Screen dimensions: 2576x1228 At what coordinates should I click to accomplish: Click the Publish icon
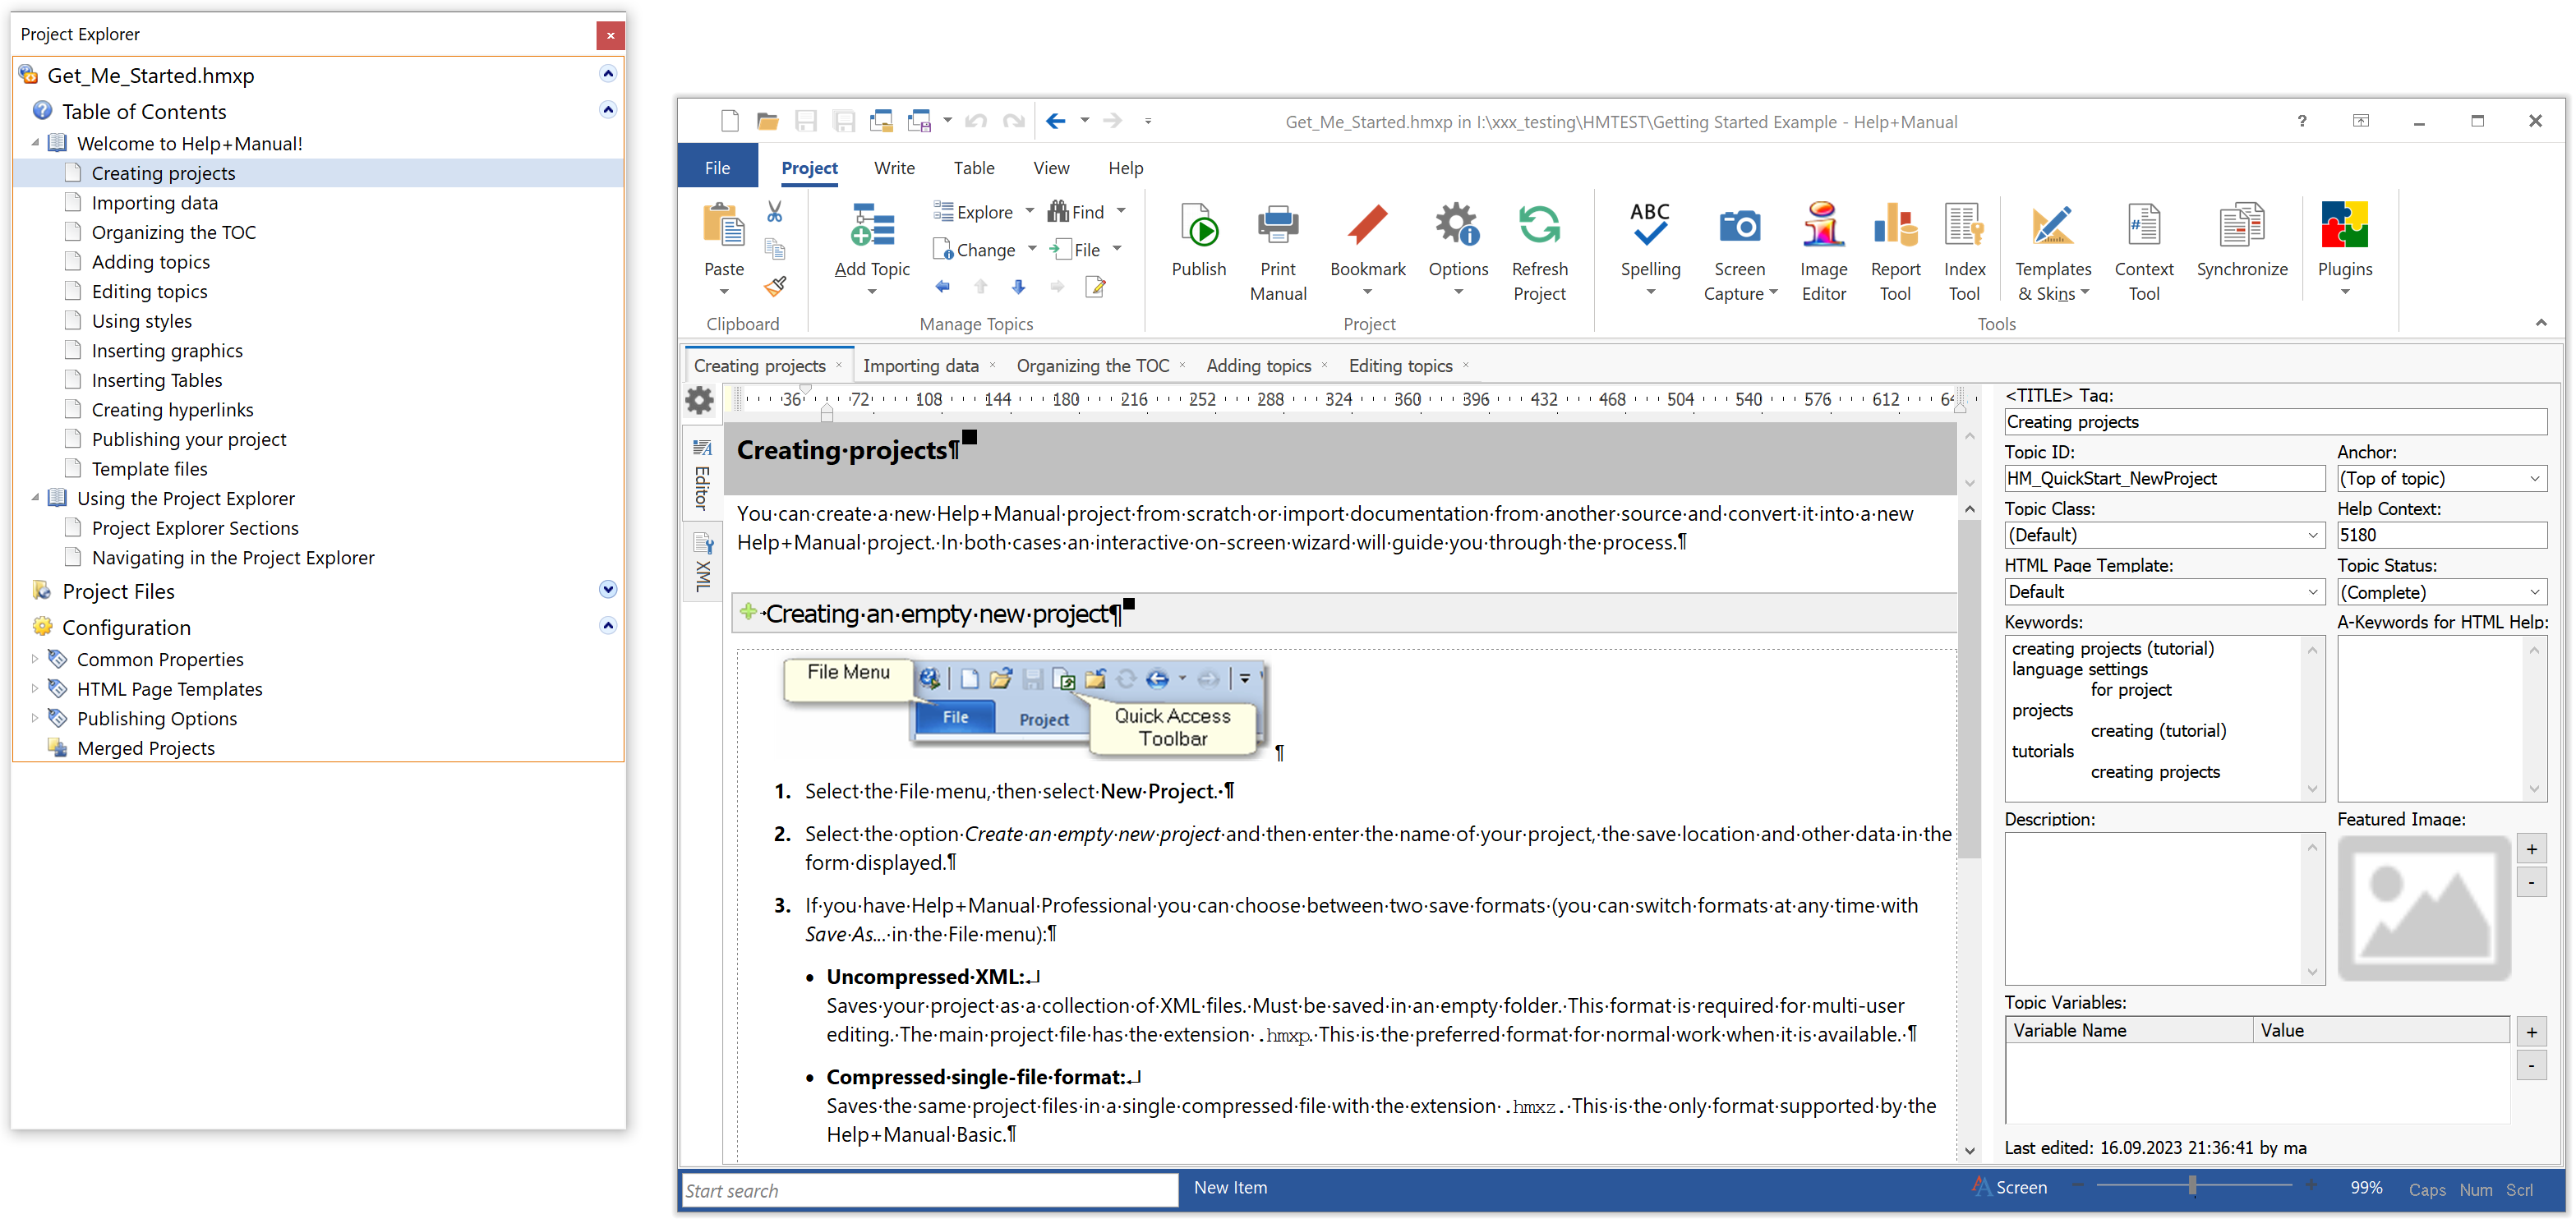1198,226
